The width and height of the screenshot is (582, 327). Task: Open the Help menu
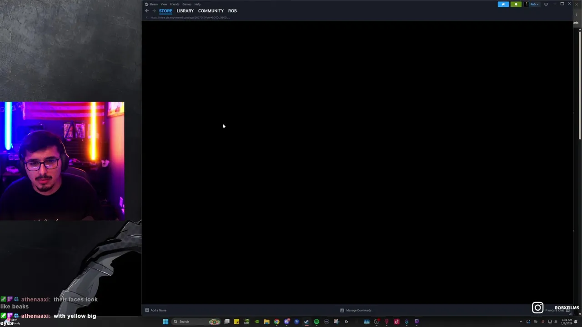tap(197, 4)
